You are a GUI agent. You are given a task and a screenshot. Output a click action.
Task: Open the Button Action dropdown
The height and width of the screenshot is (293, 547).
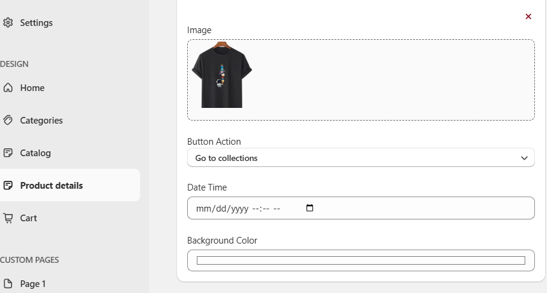coord(360,158)
